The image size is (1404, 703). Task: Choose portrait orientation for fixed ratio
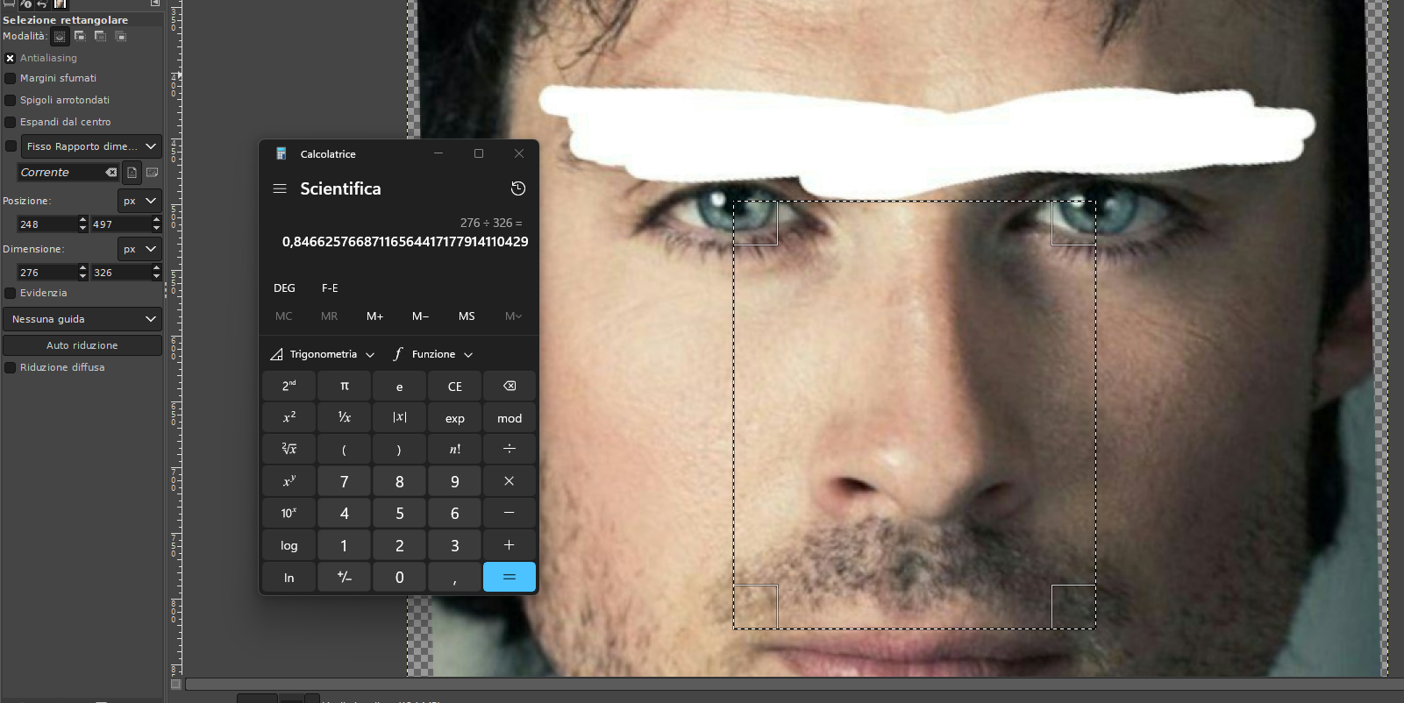pyautogui.click(x=132, y=173)
